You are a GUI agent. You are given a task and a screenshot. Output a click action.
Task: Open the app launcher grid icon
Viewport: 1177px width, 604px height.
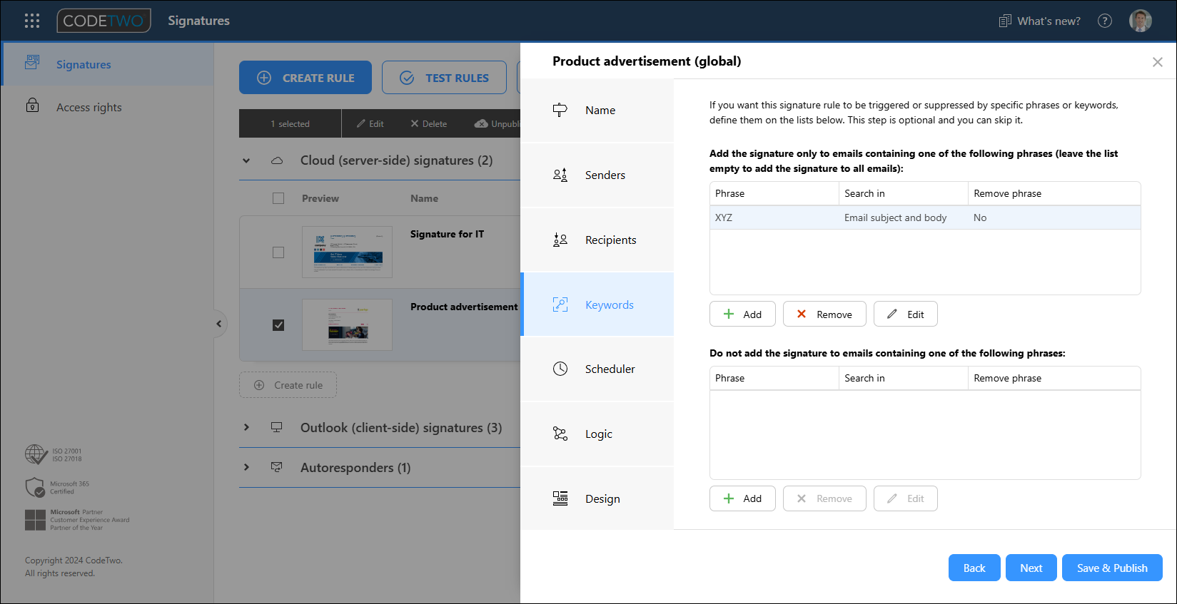pos(32,21)
